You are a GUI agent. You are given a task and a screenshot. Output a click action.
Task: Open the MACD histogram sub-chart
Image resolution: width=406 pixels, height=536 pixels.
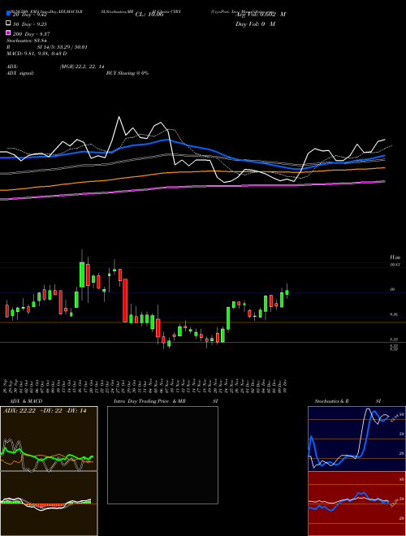[x=49, y=504]
